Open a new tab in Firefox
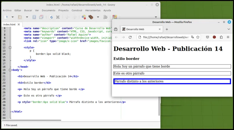Screen dimensions: 234x130 (x=167, y=29)
